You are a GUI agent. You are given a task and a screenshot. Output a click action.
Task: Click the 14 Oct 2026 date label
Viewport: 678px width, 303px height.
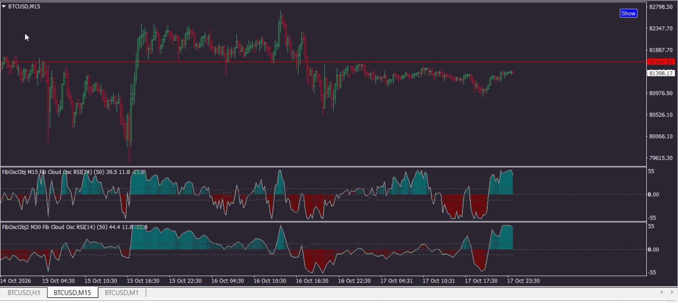click(x=15, y=281)
